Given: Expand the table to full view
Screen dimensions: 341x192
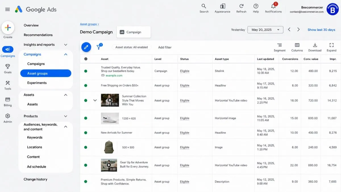Looking at the screenshot, I should 331,47.
